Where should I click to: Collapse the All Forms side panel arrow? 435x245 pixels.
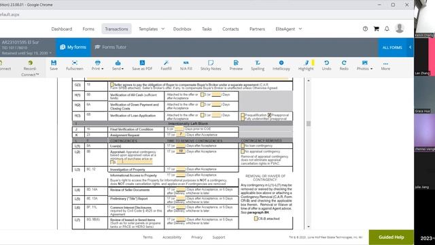410,47
